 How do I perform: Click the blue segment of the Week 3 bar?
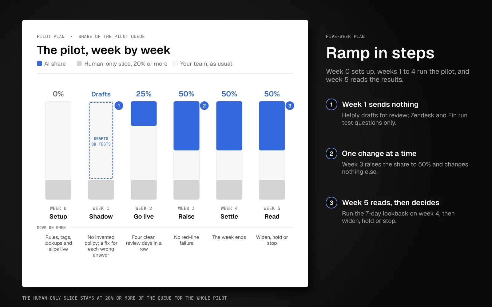[x=186, y=126]
